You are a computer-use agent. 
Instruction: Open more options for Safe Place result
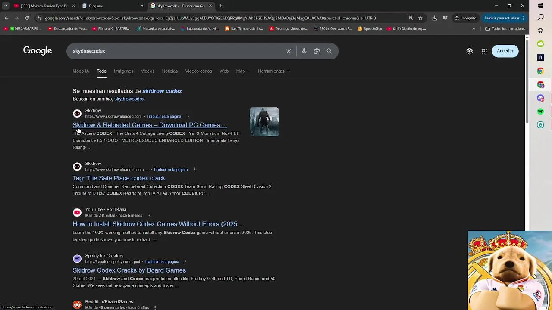click(194, 170)
